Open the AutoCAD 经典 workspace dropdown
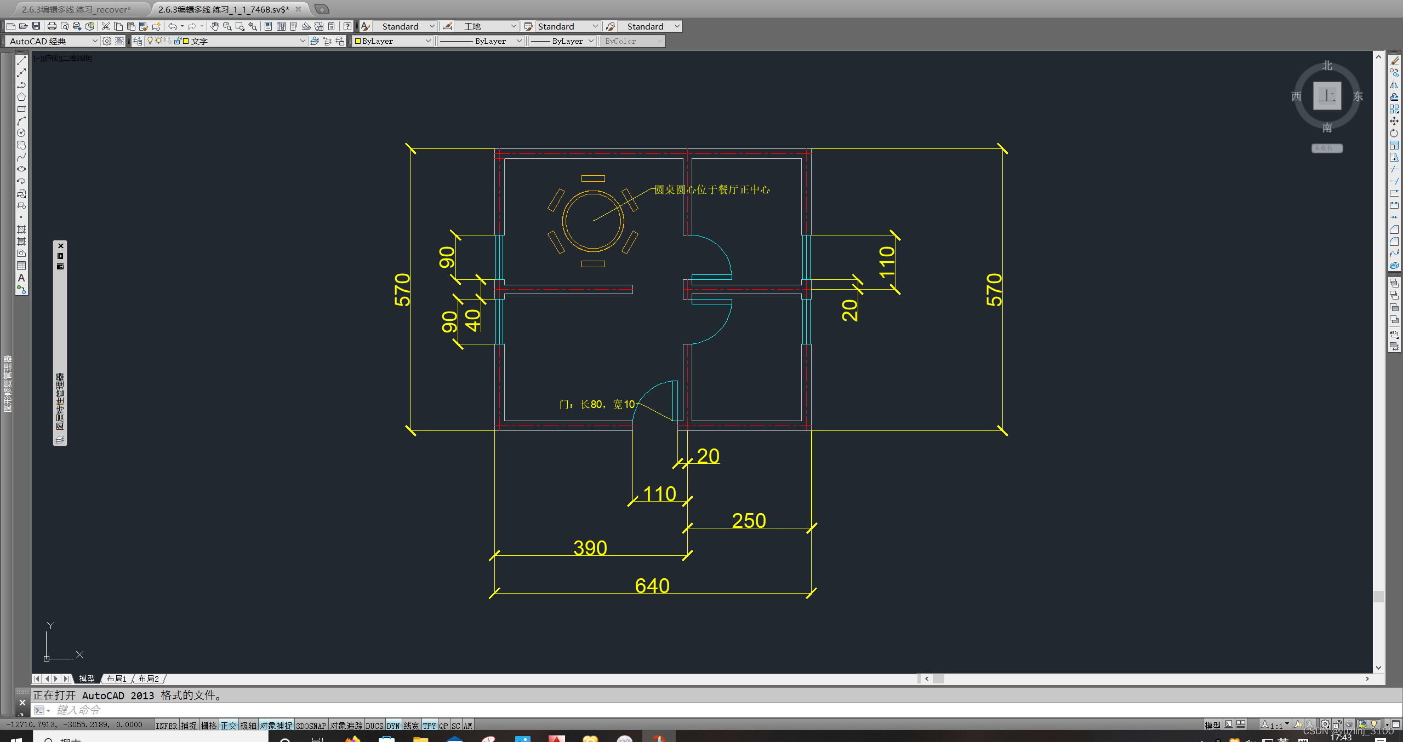This screenshot has height=742, width=1403. tap(94, 41)
